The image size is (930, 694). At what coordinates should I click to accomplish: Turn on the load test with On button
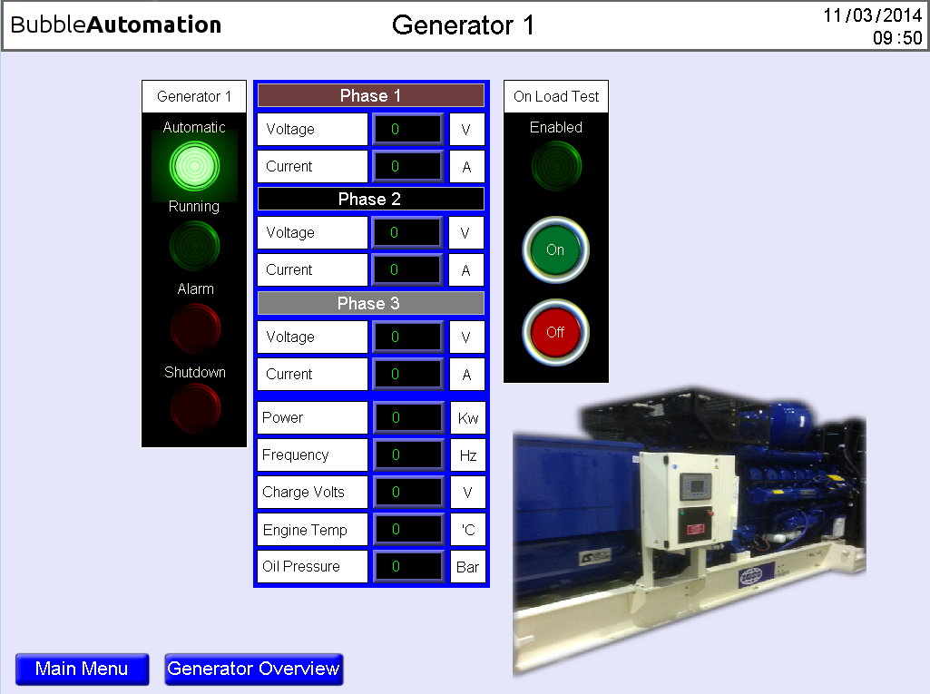556,249
